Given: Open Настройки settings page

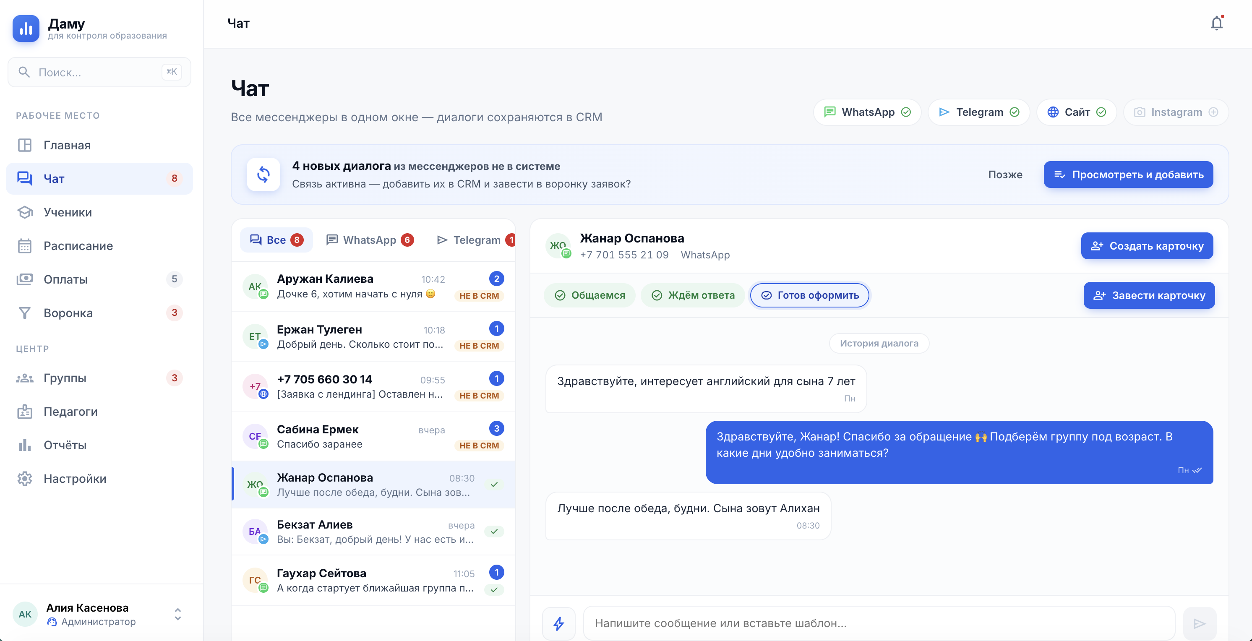Looking at the screenshot, I should pyautogui.click(x=99, y=479).
